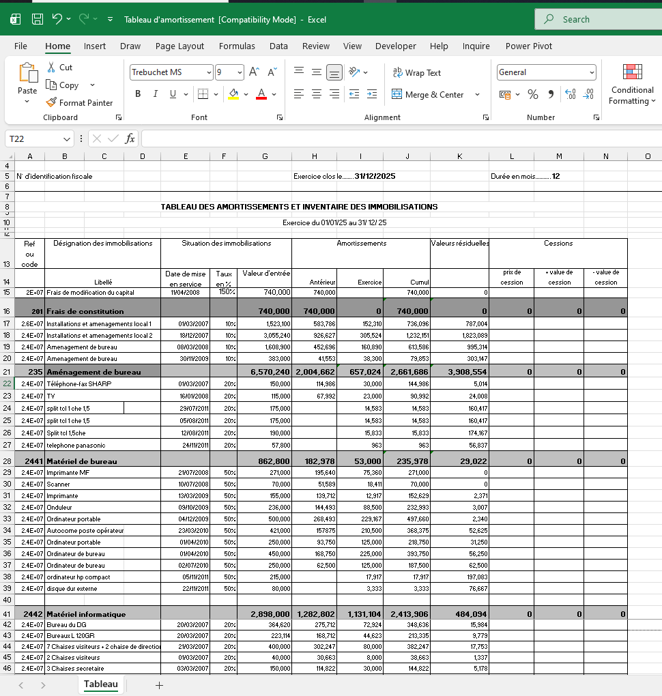
Task: Open the Formulas tab
Action: pyautogui.click(x=237, y=46)
